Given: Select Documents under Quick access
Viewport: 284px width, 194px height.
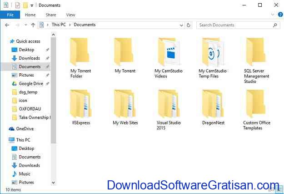Looking at the screenshot, I should coord(26,67).
